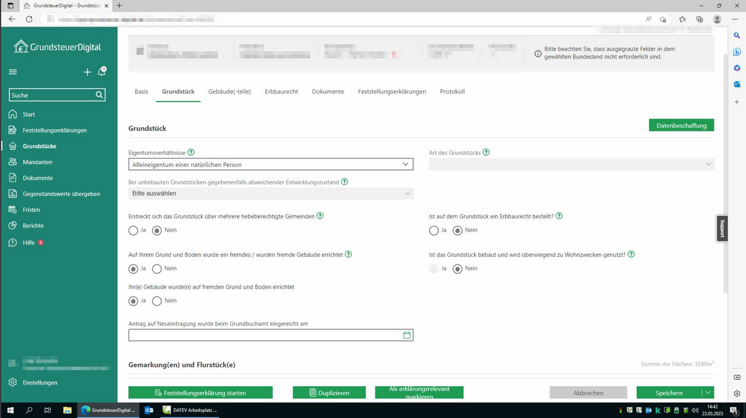
Task: Open File Explorer from the taskbar
Action: coord(67,410)
